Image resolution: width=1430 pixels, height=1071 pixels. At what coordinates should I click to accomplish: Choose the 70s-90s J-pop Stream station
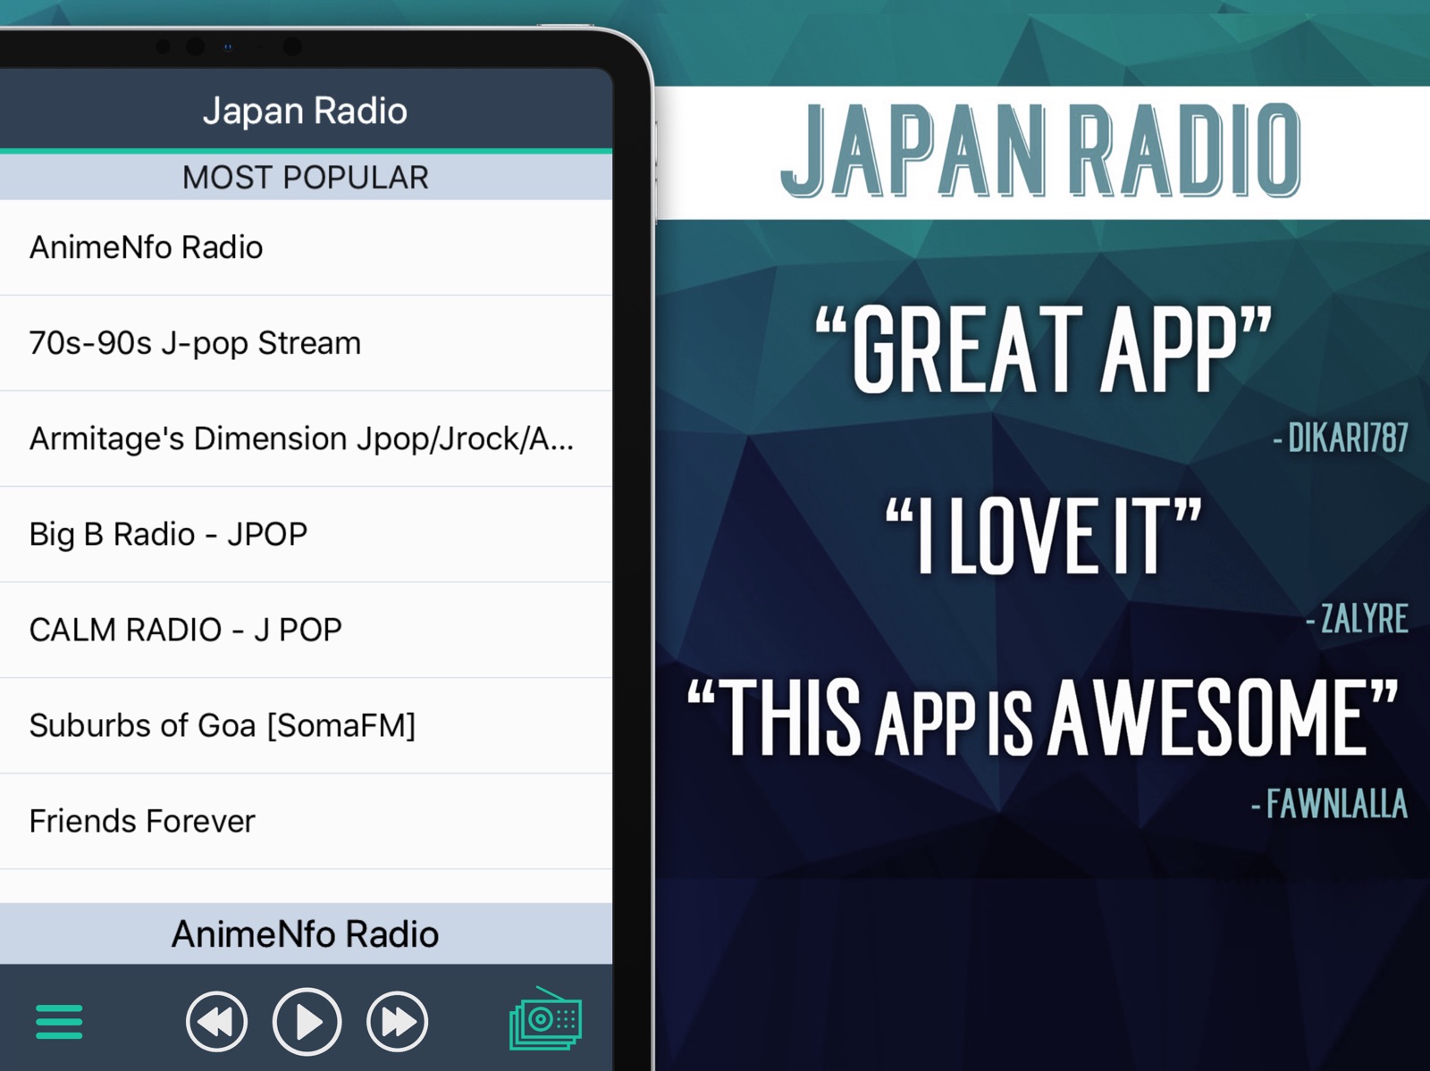(x=306, y=343)
